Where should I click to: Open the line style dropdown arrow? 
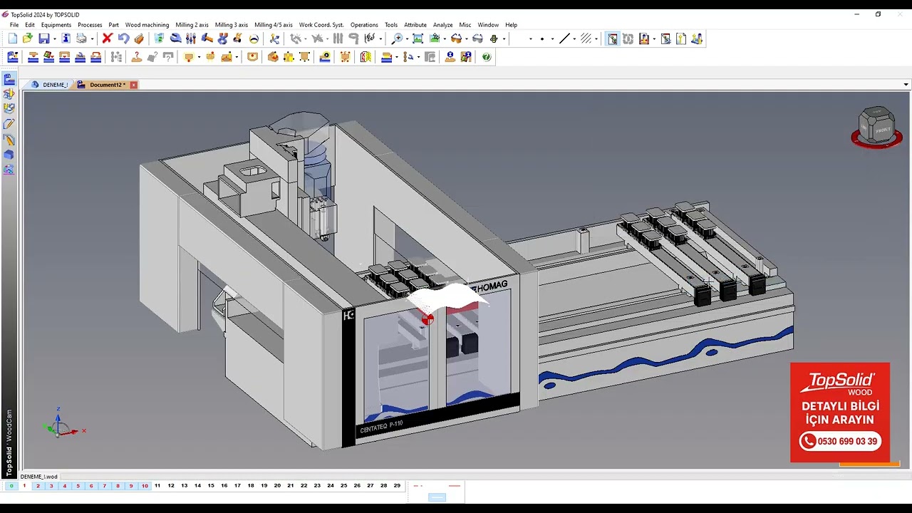[x=574, y=39]
